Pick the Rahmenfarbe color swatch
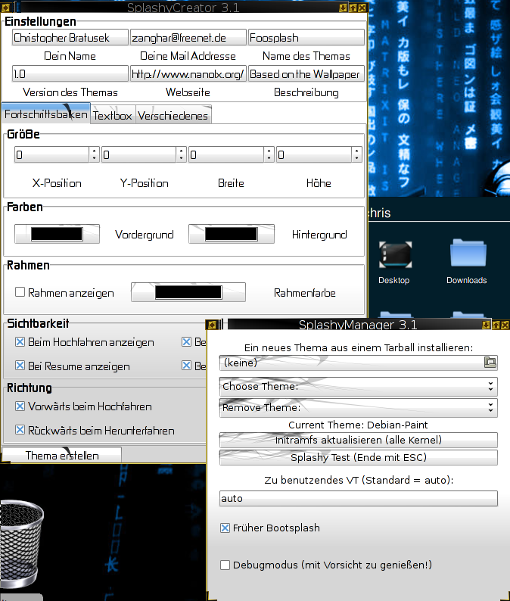This screenshot has width=510, height=601. point(188,292)
